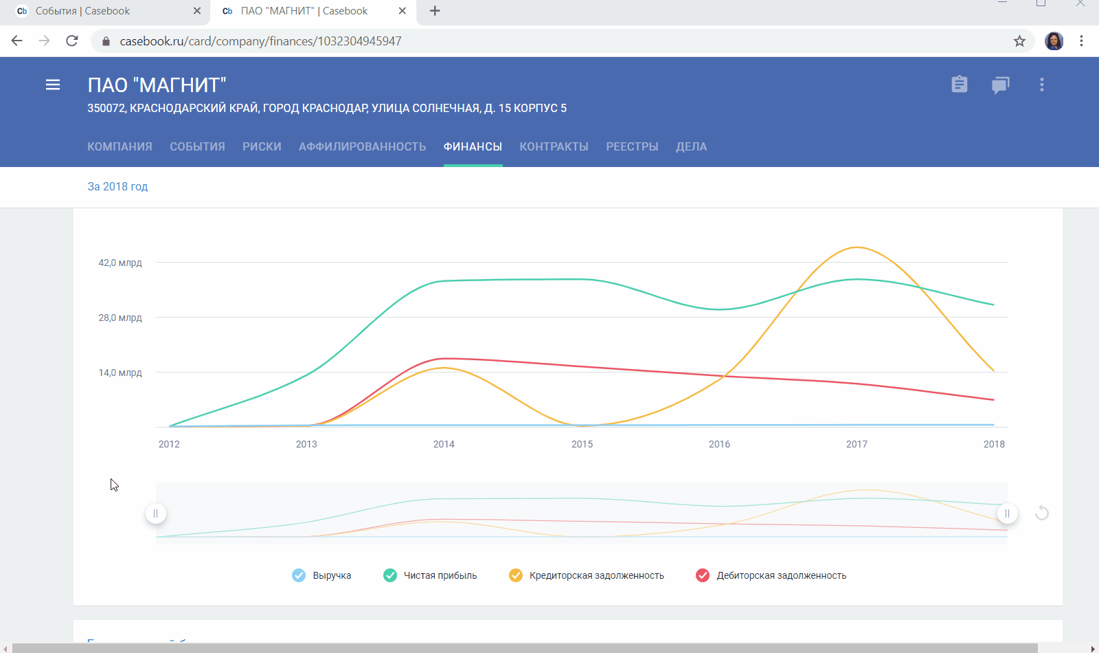Click the 2016 label on chart axis
Viewport: 1099px width, 653px height.
[x=719, y=444]
